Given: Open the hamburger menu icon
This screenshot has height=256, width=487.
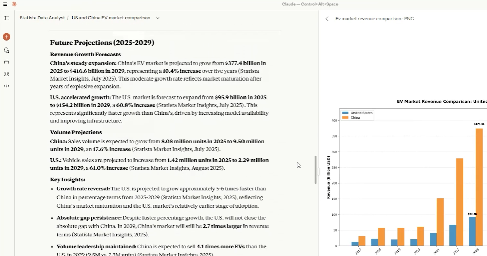Looking at the screenshot, I should (x=5, y=4).
